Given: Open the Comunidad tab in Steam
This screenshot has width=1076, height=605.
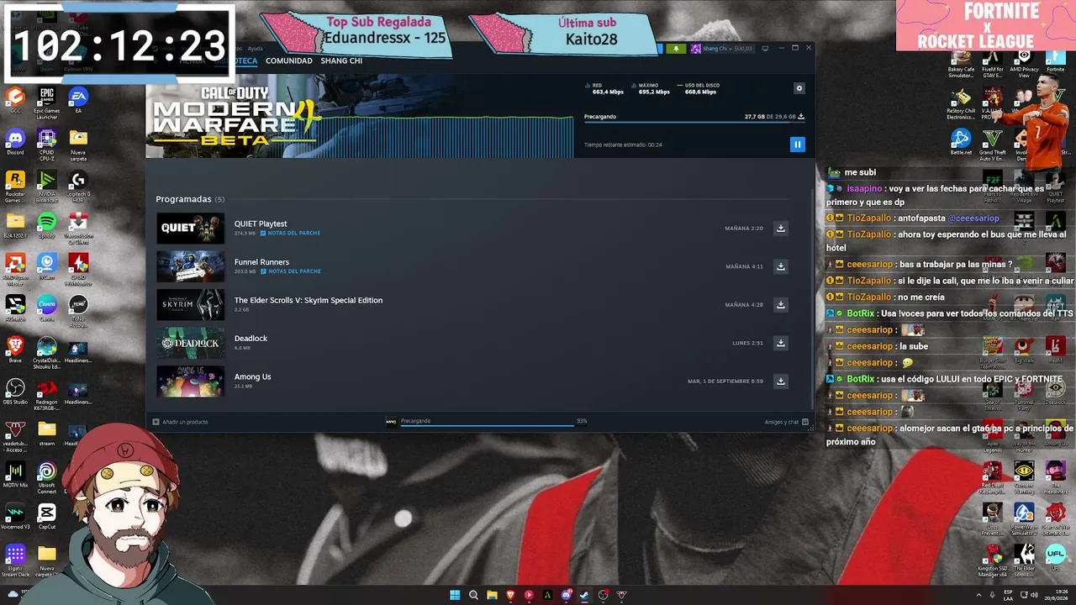Looking at the screenshot, I should click(288, 60).
